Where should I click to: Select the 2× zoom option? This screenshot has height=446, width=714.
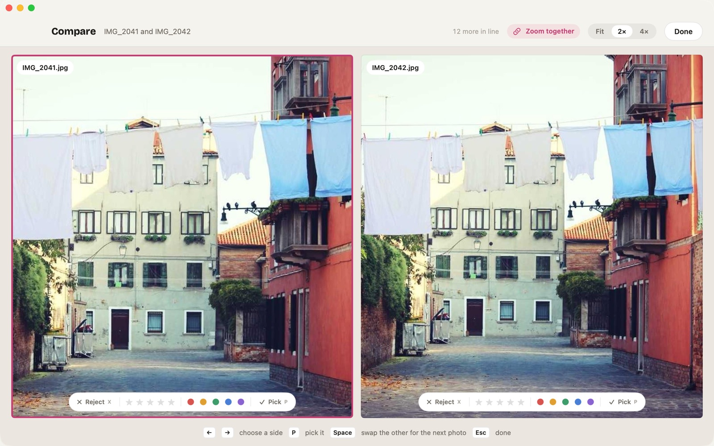pyautogui.click(x=622, y=31)
